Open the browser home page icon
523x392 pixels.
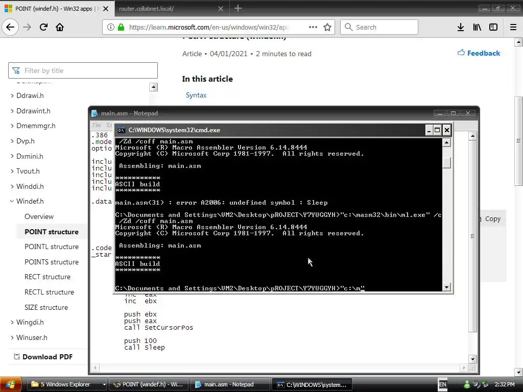click(x=60, y=27)
